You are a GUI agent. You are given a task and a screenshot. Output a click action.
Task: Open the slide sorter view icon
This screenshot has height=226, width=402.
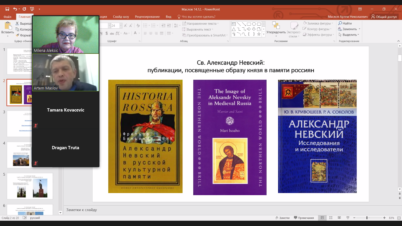click(x=330, y=218)
